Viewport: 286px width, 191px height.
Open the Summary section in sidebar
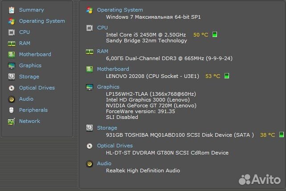tap(32, 10)
